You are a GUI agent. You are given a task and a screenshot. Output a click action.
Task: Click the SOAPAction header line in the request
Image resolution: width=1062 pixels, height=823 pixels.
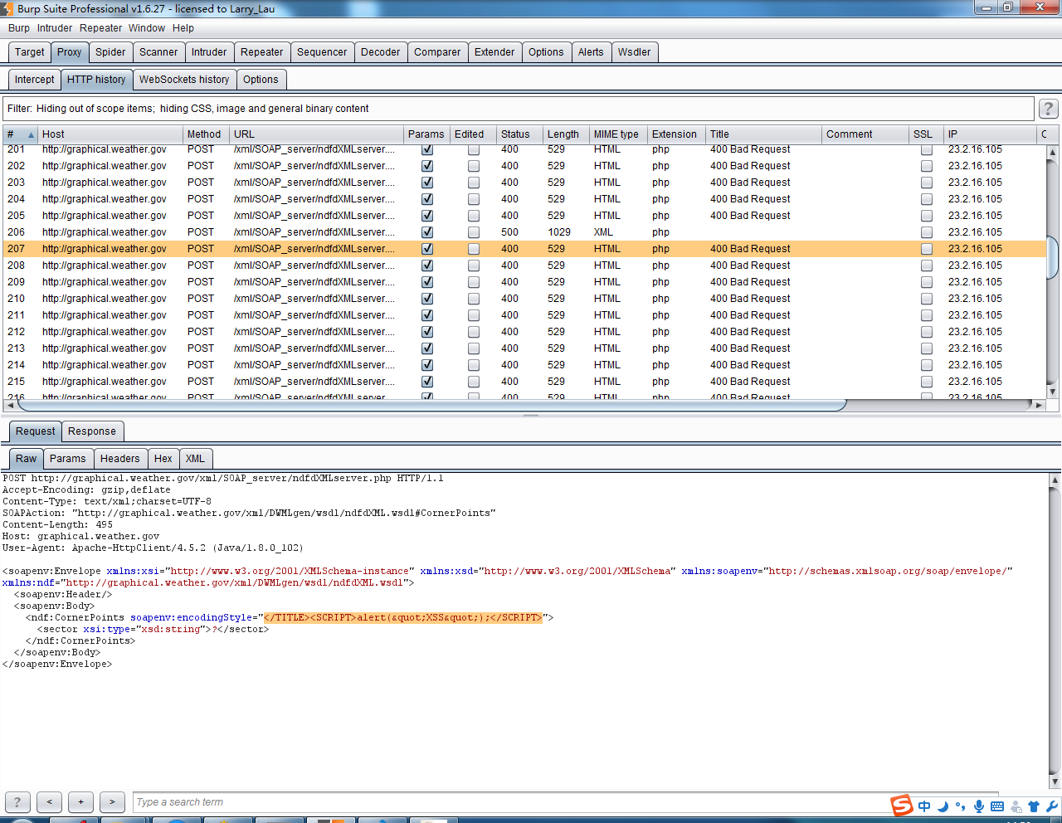[249, 514]
